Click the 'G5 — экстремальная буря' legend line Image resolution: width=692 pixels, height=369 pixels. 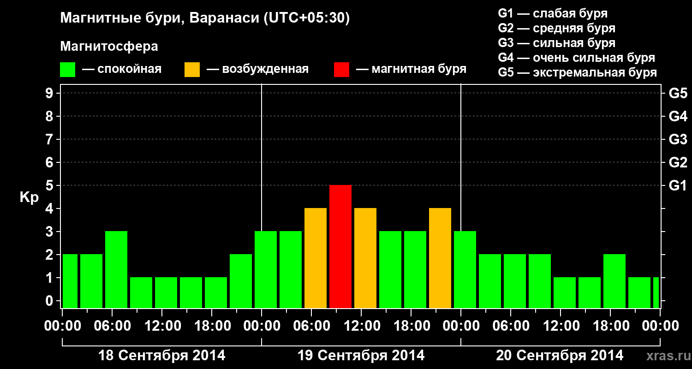coord(578,72)
